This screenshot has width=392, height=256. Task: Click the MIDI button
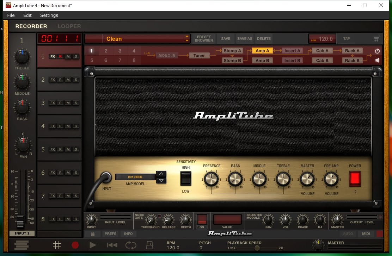366,234
